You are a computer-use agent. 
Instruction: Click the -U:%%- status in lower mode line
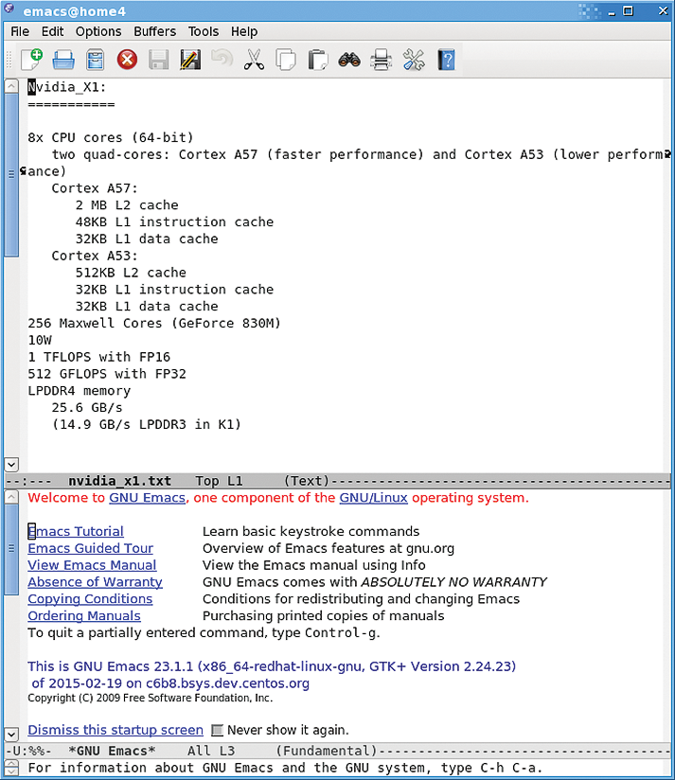28,752
